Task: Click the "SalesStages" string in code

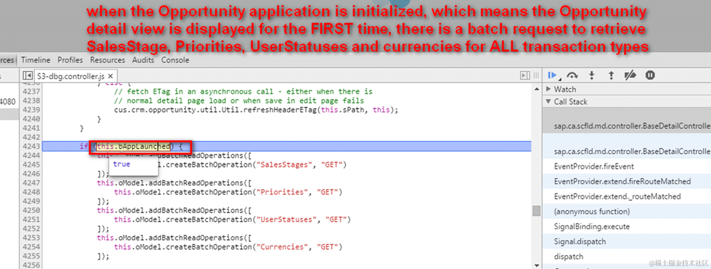Action: [x=284, y=165]
